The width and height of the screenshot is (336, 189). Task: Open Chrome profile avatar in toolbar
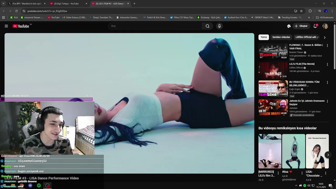326,11
